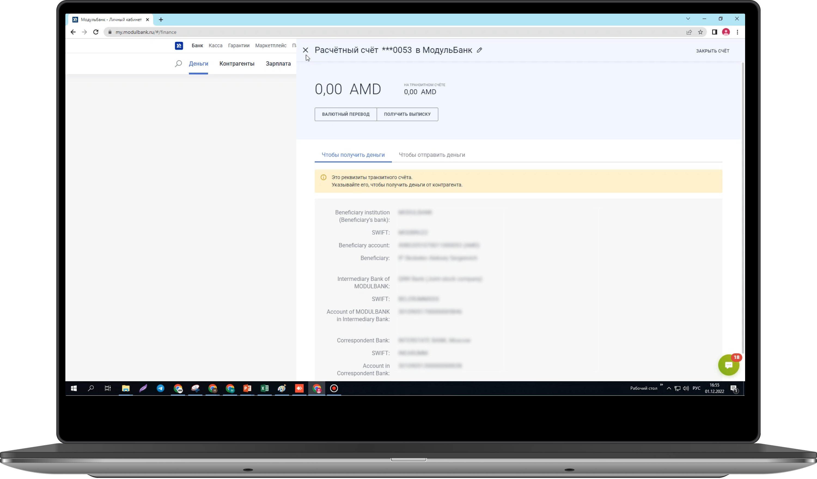Image resolution: width=817 pixels, height=479 pixels.
Task: Open the Paint palette app on taskbar
Action: coord(282,389)
